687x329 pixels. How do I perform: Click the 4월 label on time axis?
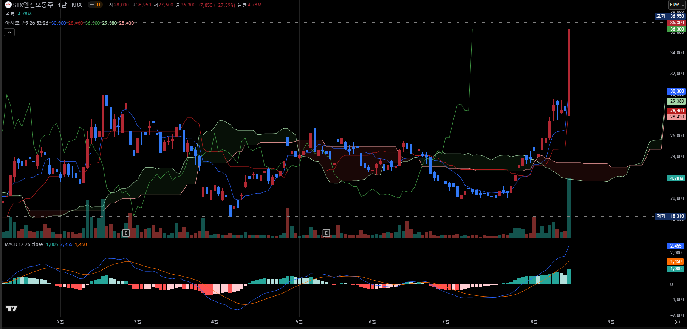coord(215,322)
